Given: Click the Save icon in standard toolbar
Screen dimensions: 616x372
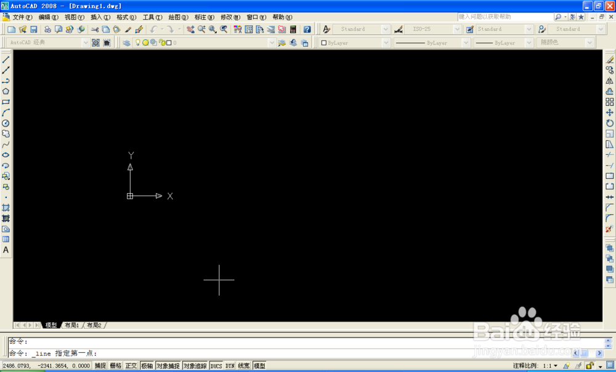Looking at the screenshot, I should [33, 30].
